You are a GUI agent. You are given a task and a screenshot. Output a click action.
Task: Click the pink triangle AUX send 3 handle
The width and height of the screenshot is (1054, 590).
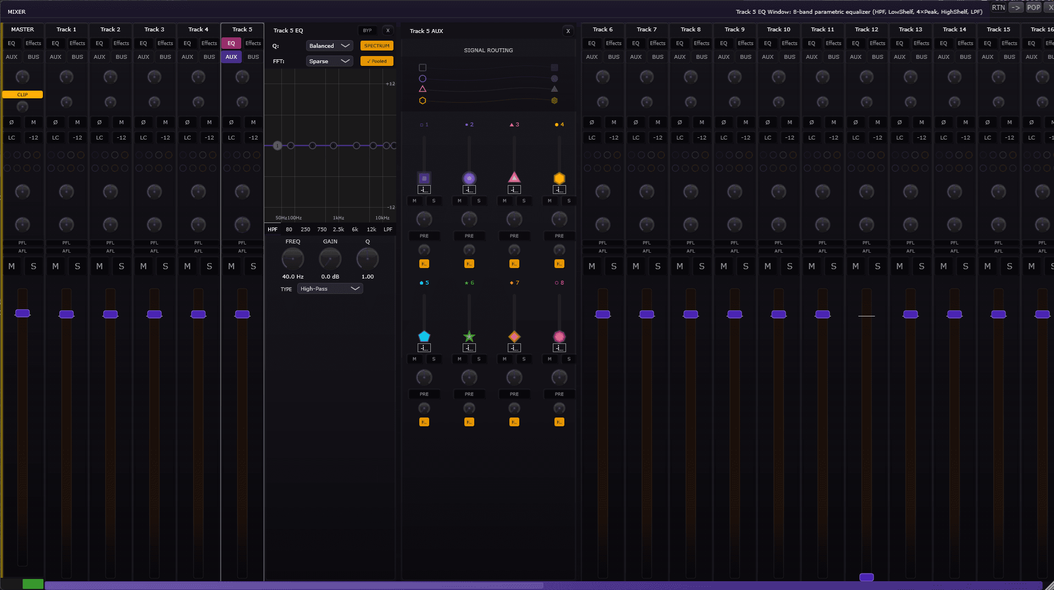click(514, 177)
